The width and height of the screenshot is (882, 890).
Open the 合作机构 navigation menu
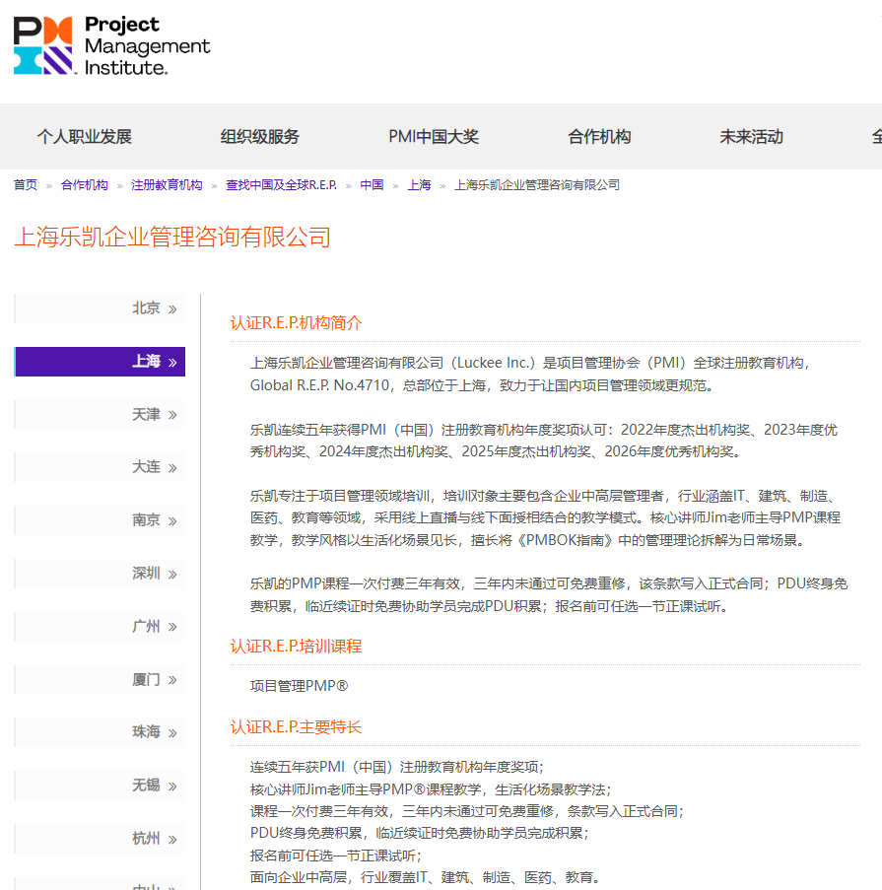point(599,137)
